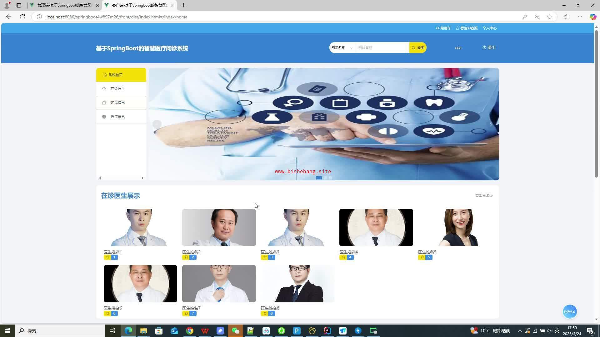The width and height of the screenshot is (600, 337).
Task: Click the 退出 logout icon button
Action: tap(489, 48)
